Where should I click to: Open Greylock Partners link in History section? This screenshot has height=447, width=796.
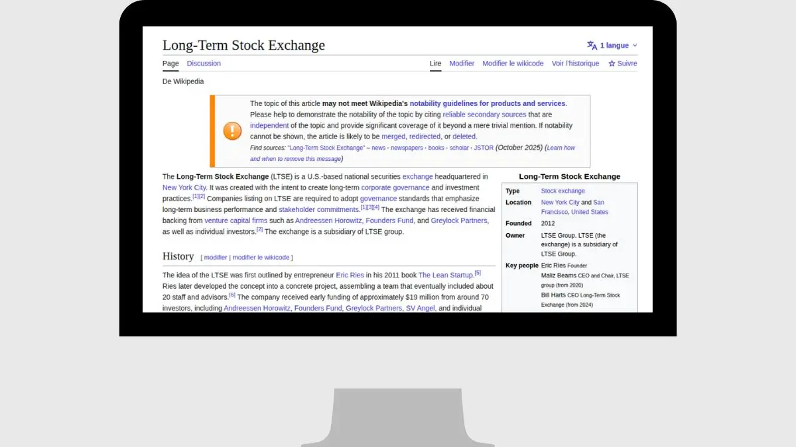373,309
